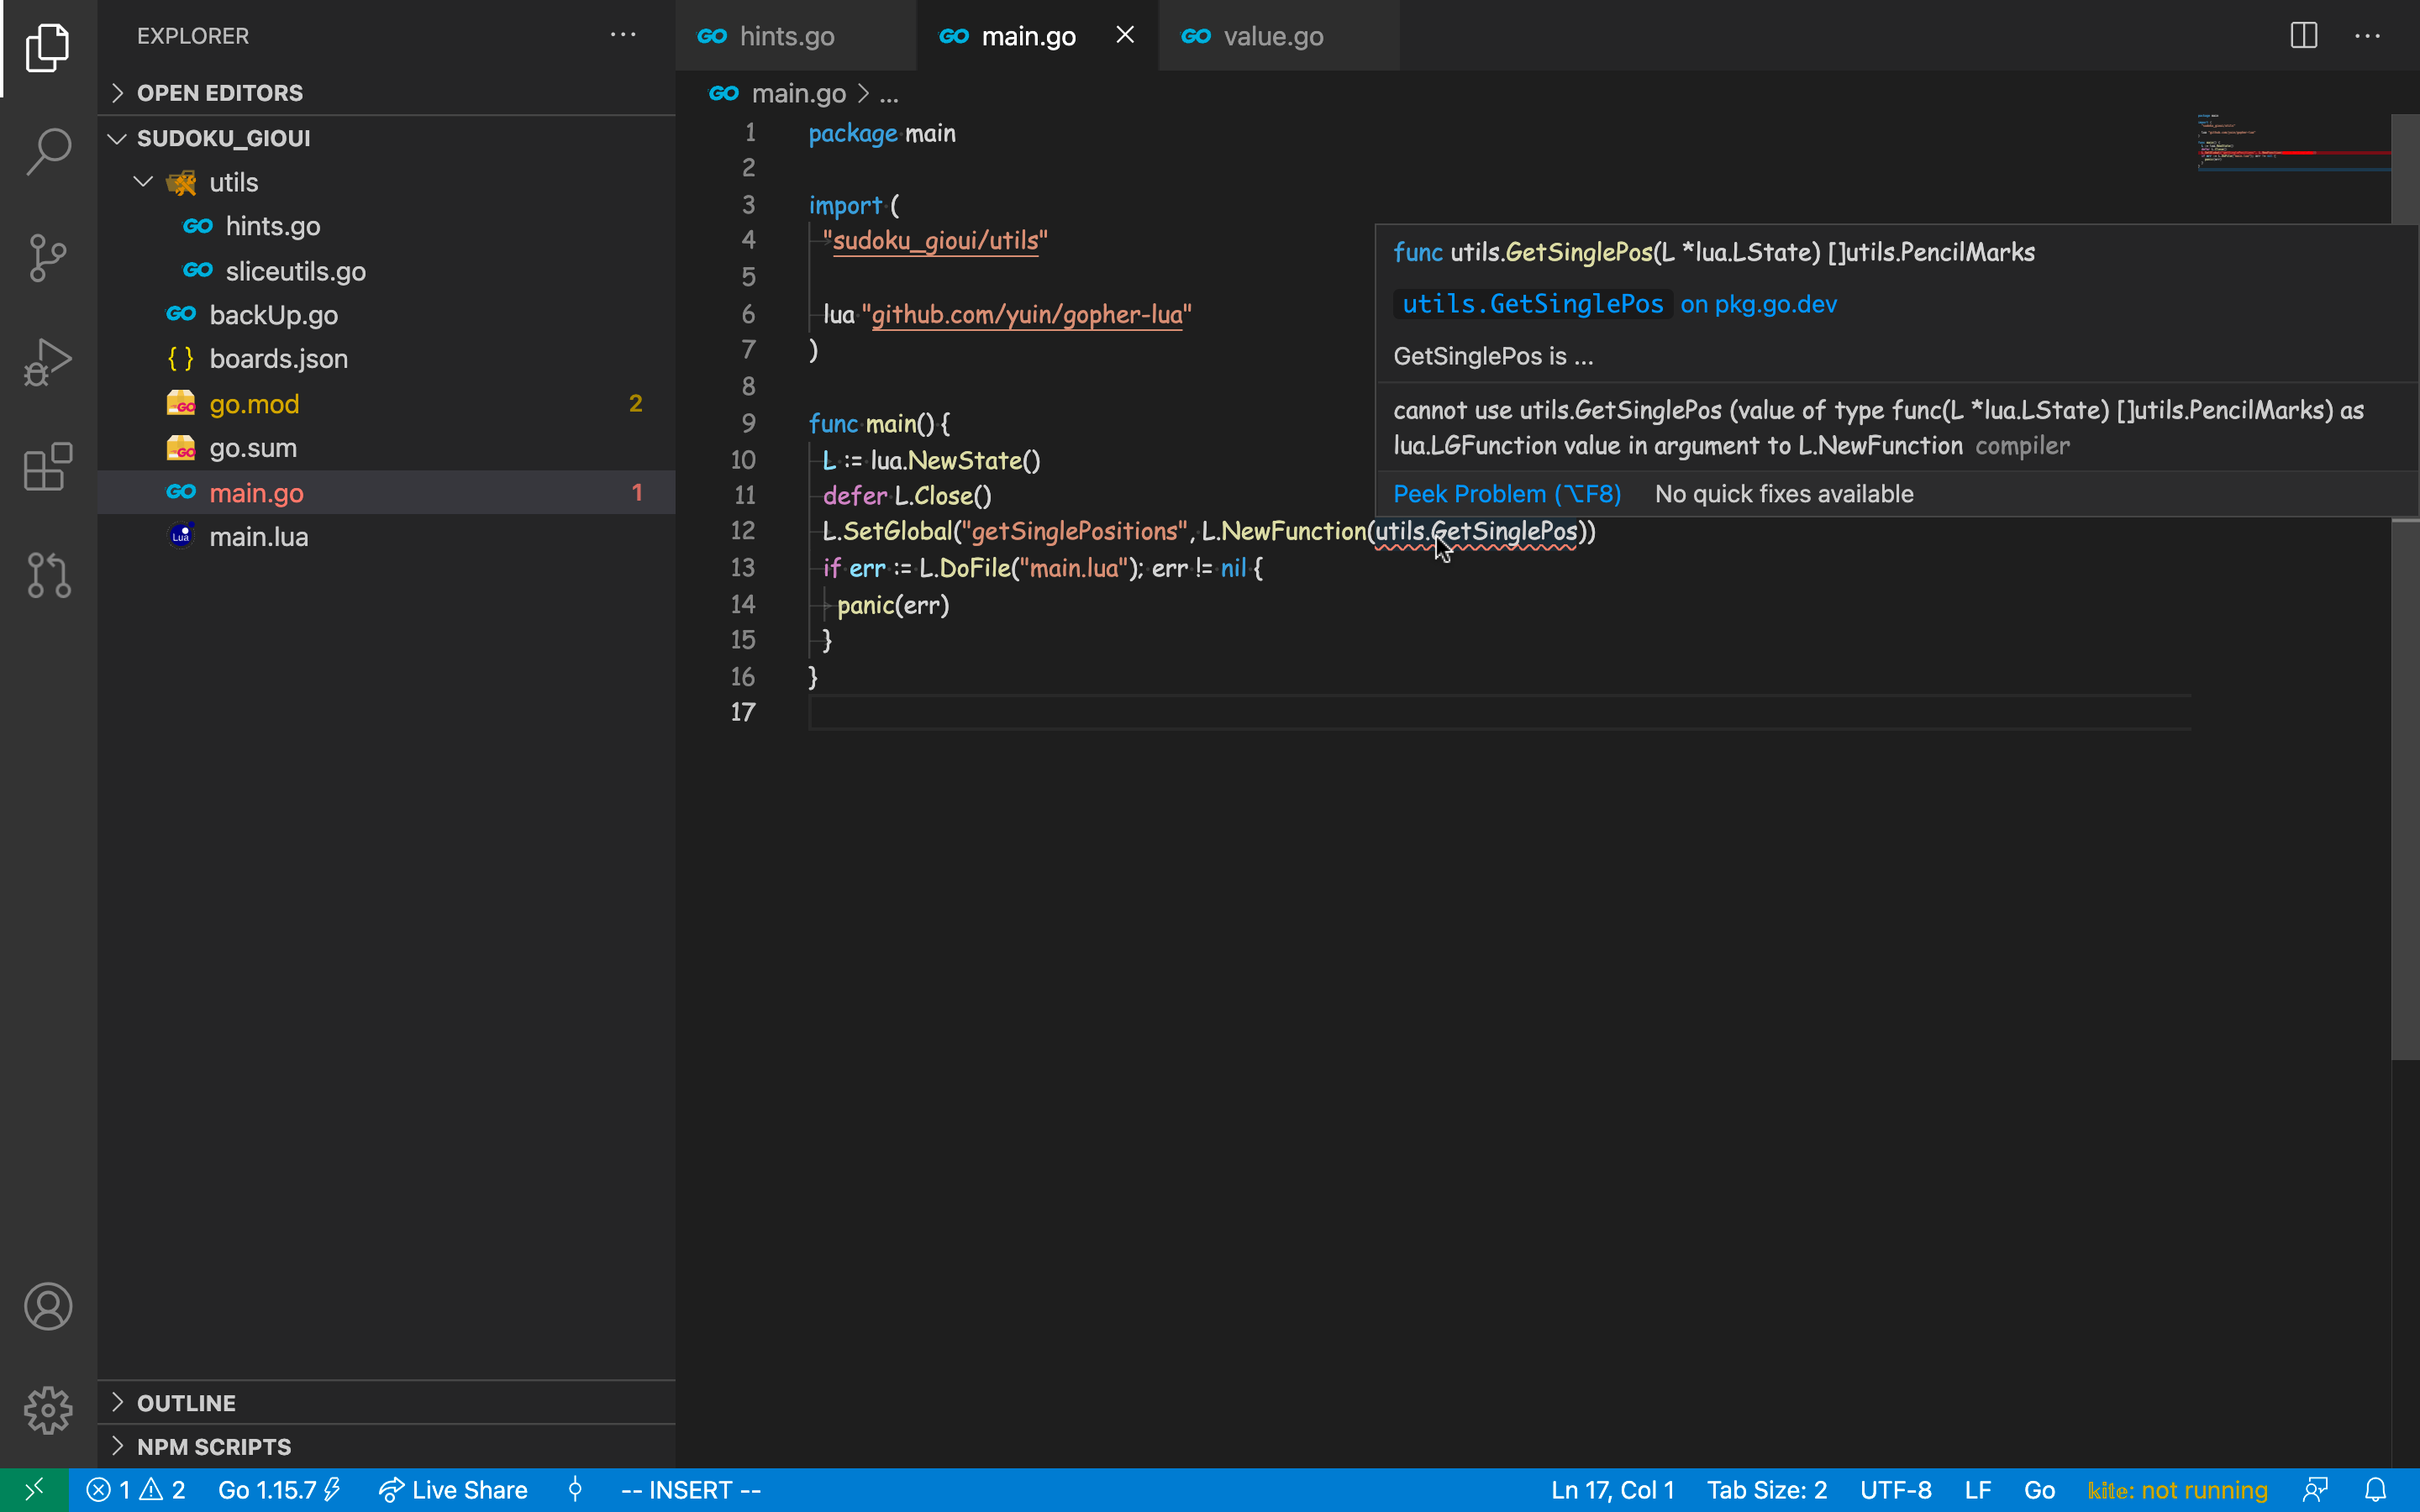The image size is (2420, 1512).
Task: Open the Explorer view in activity bar
Action: 48,47
